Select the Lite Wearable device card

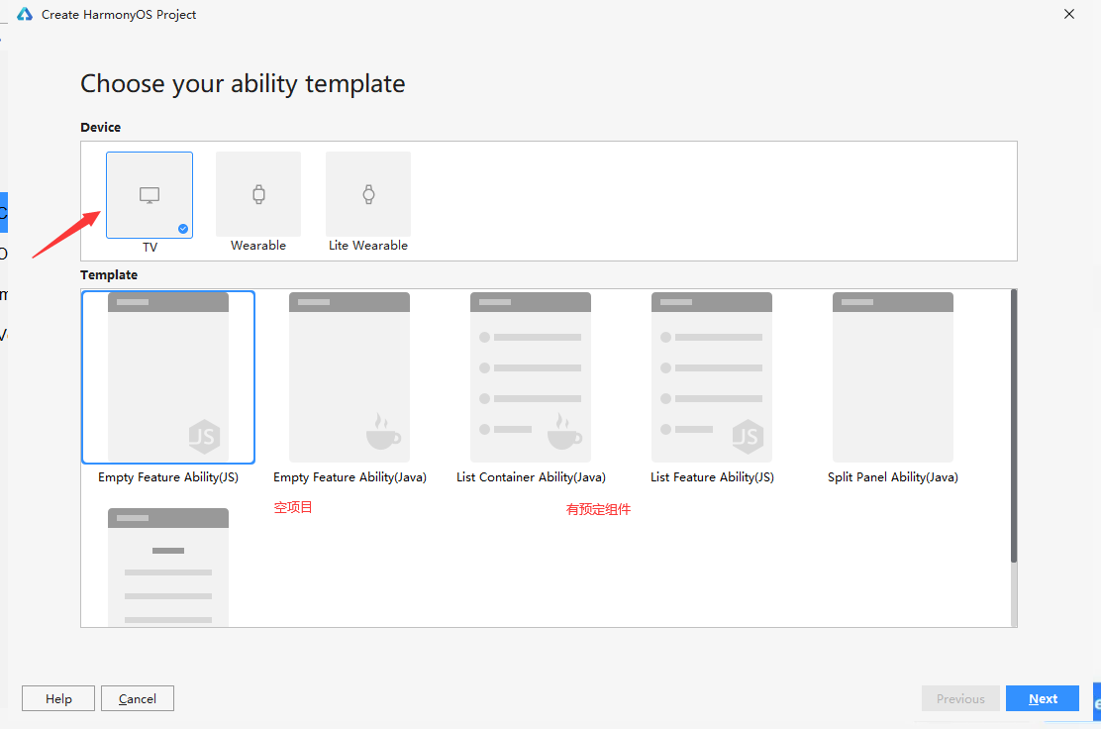point(368,194)
